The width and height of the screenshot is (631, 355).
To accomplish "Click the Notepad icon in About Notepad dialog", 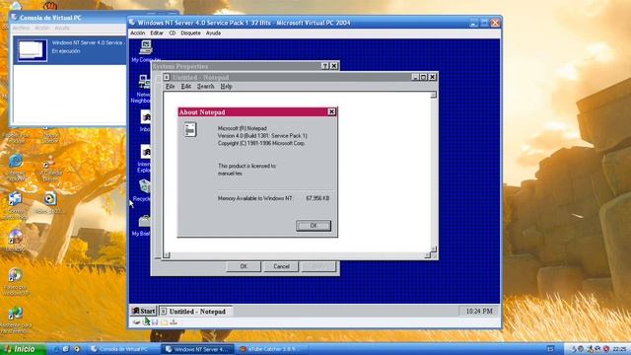I will (190, 130).
